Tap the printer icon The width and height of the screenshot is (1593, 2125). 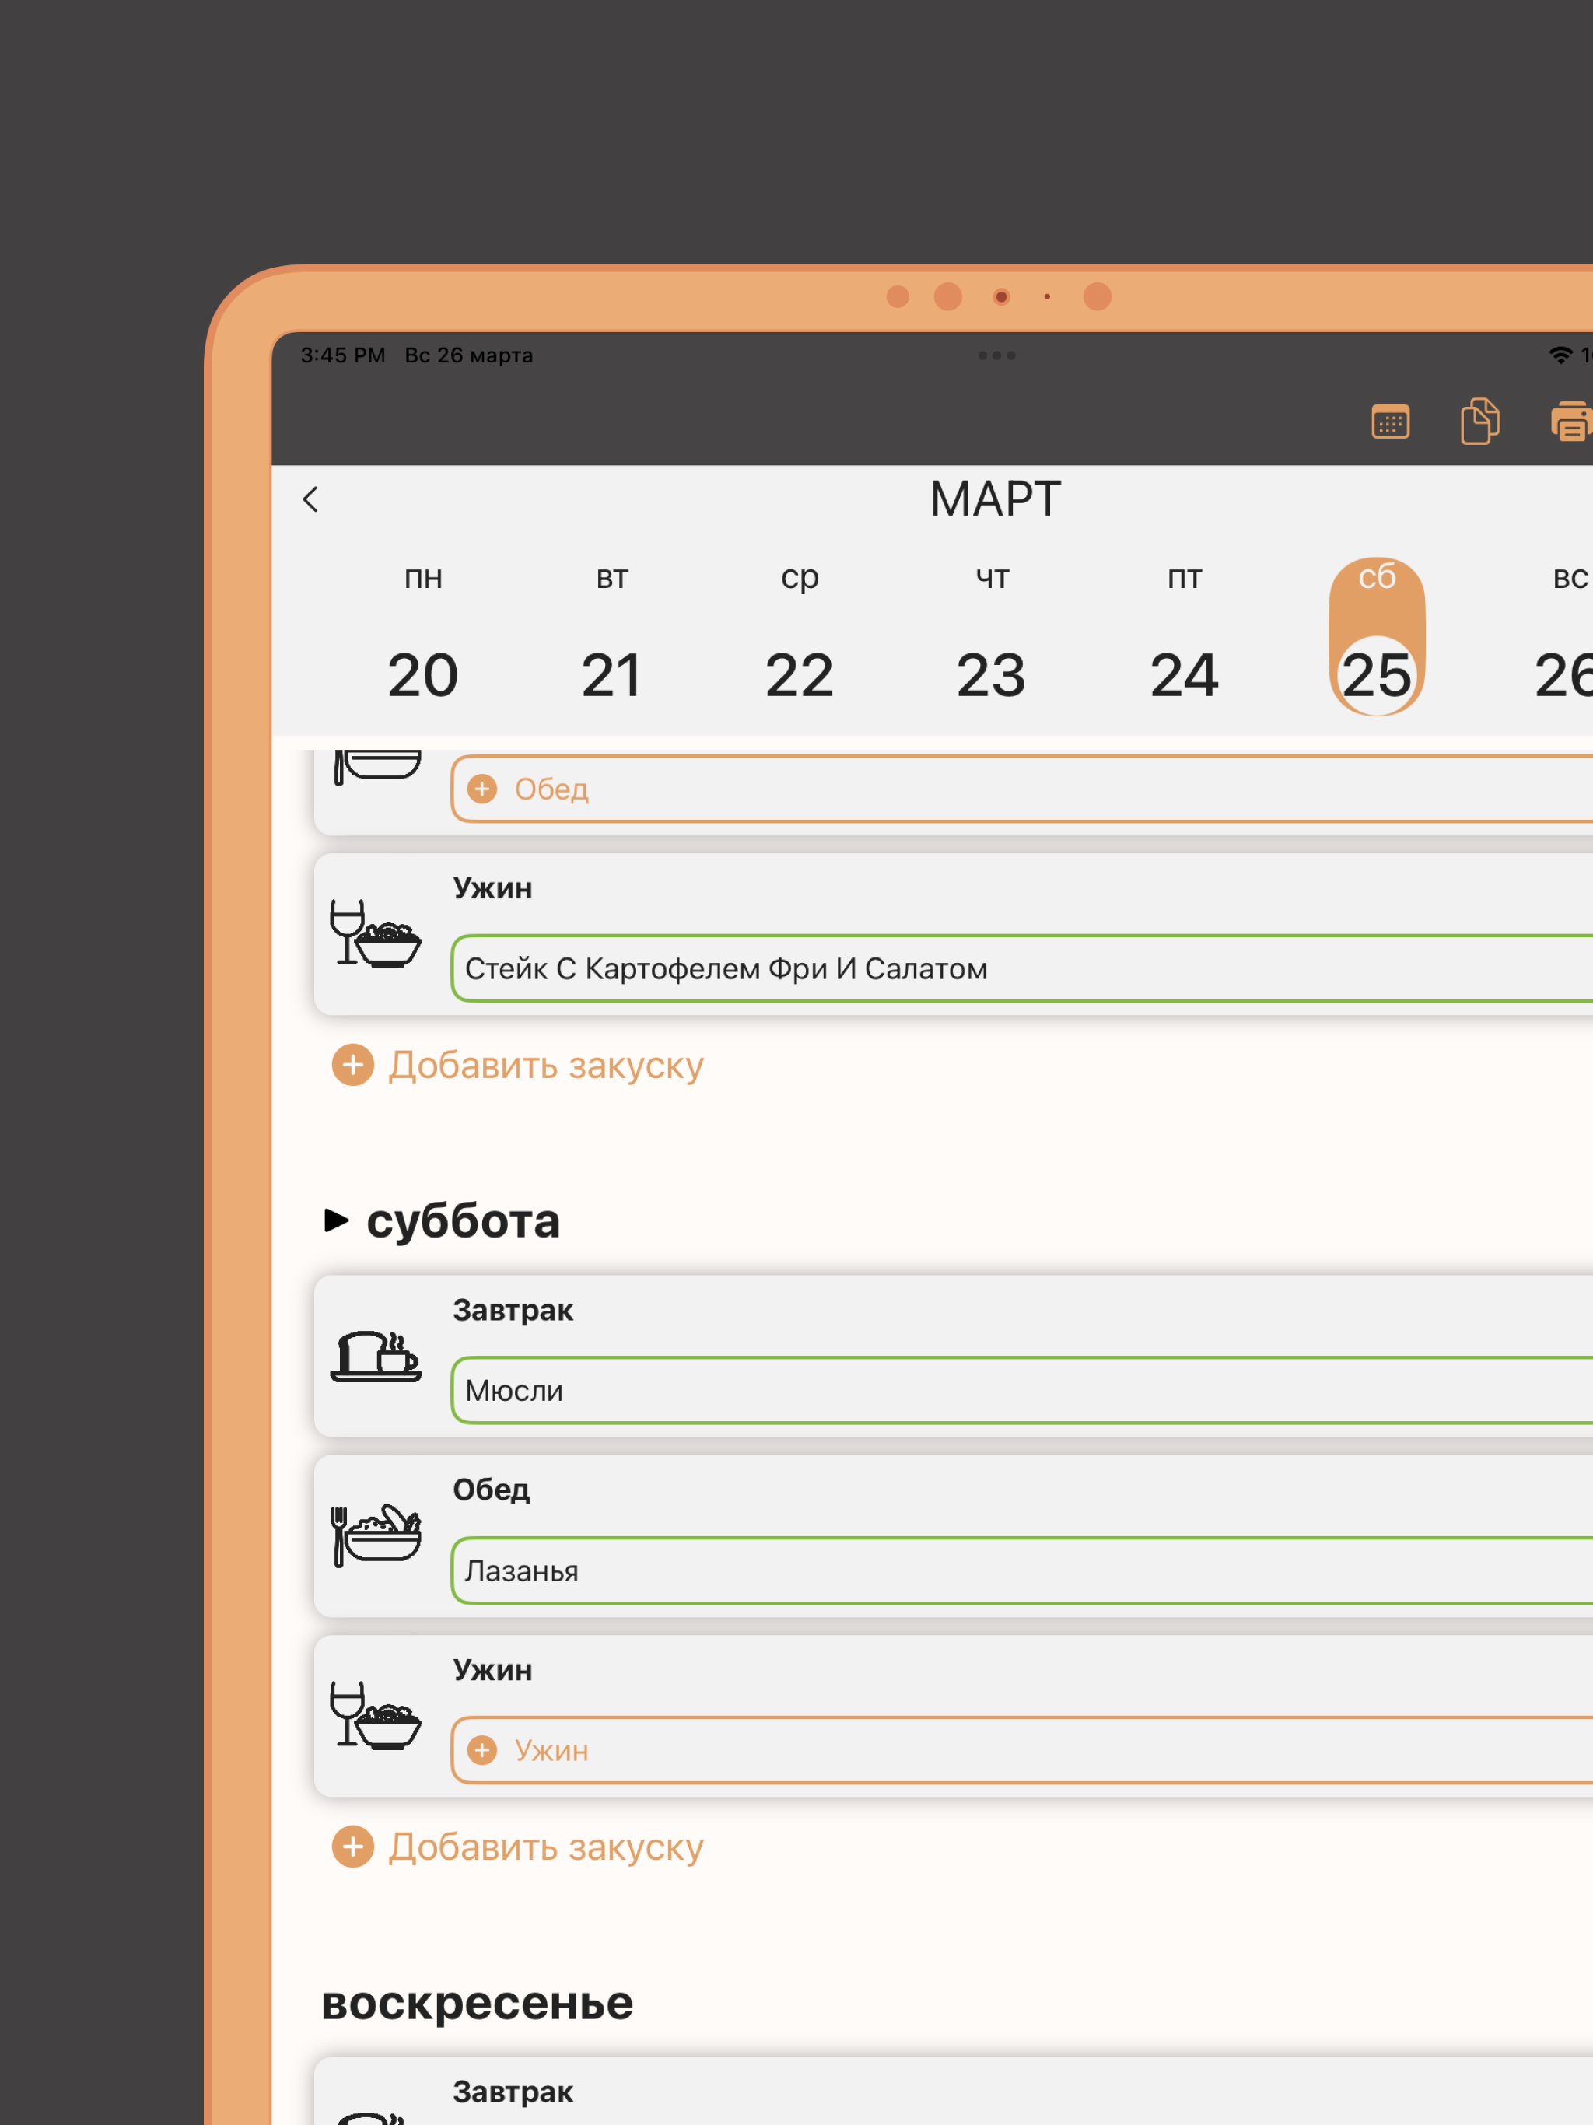pyautogui.click(x=1572, y=422)
